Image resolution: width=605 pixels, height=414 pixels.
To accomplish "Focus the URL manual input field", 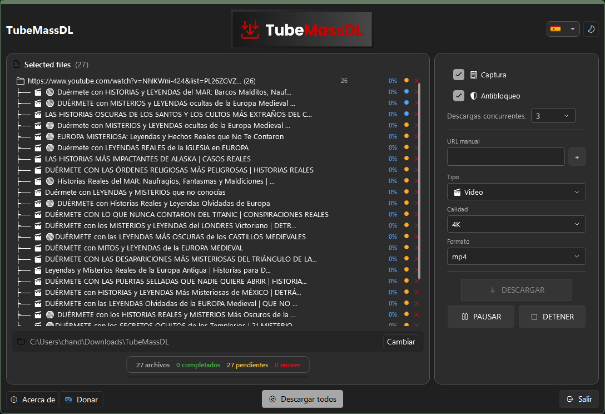I will pyautogui.click(x=505, y=157).
